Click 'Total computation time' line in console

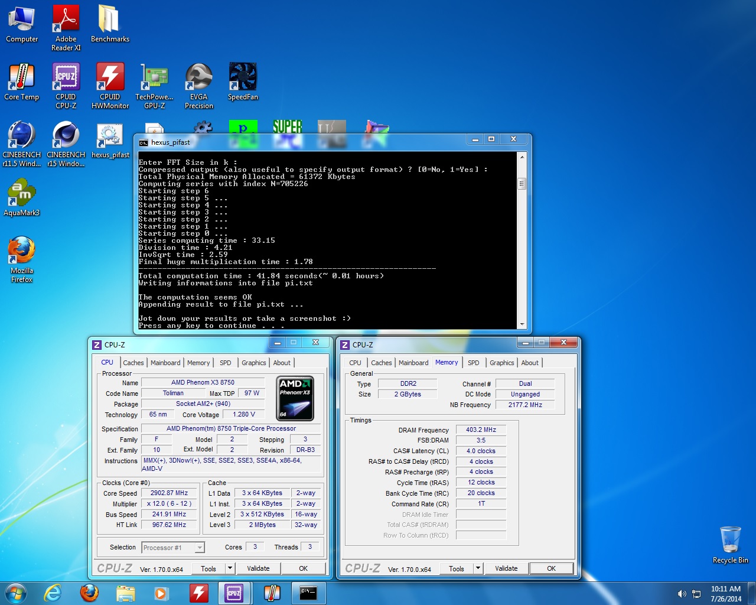(x=261, y=276)
